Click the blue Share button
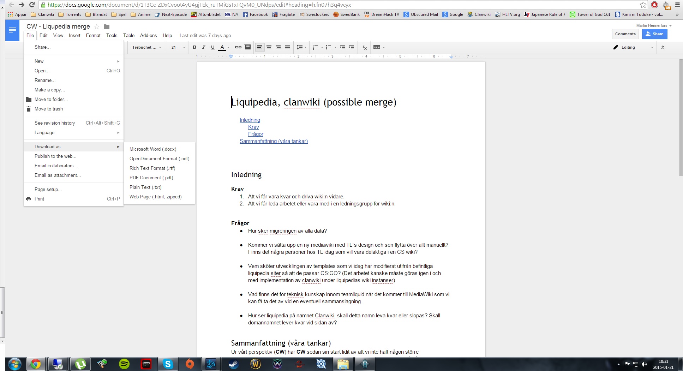This screenshot has width=683, height=371. coord(654,34)
